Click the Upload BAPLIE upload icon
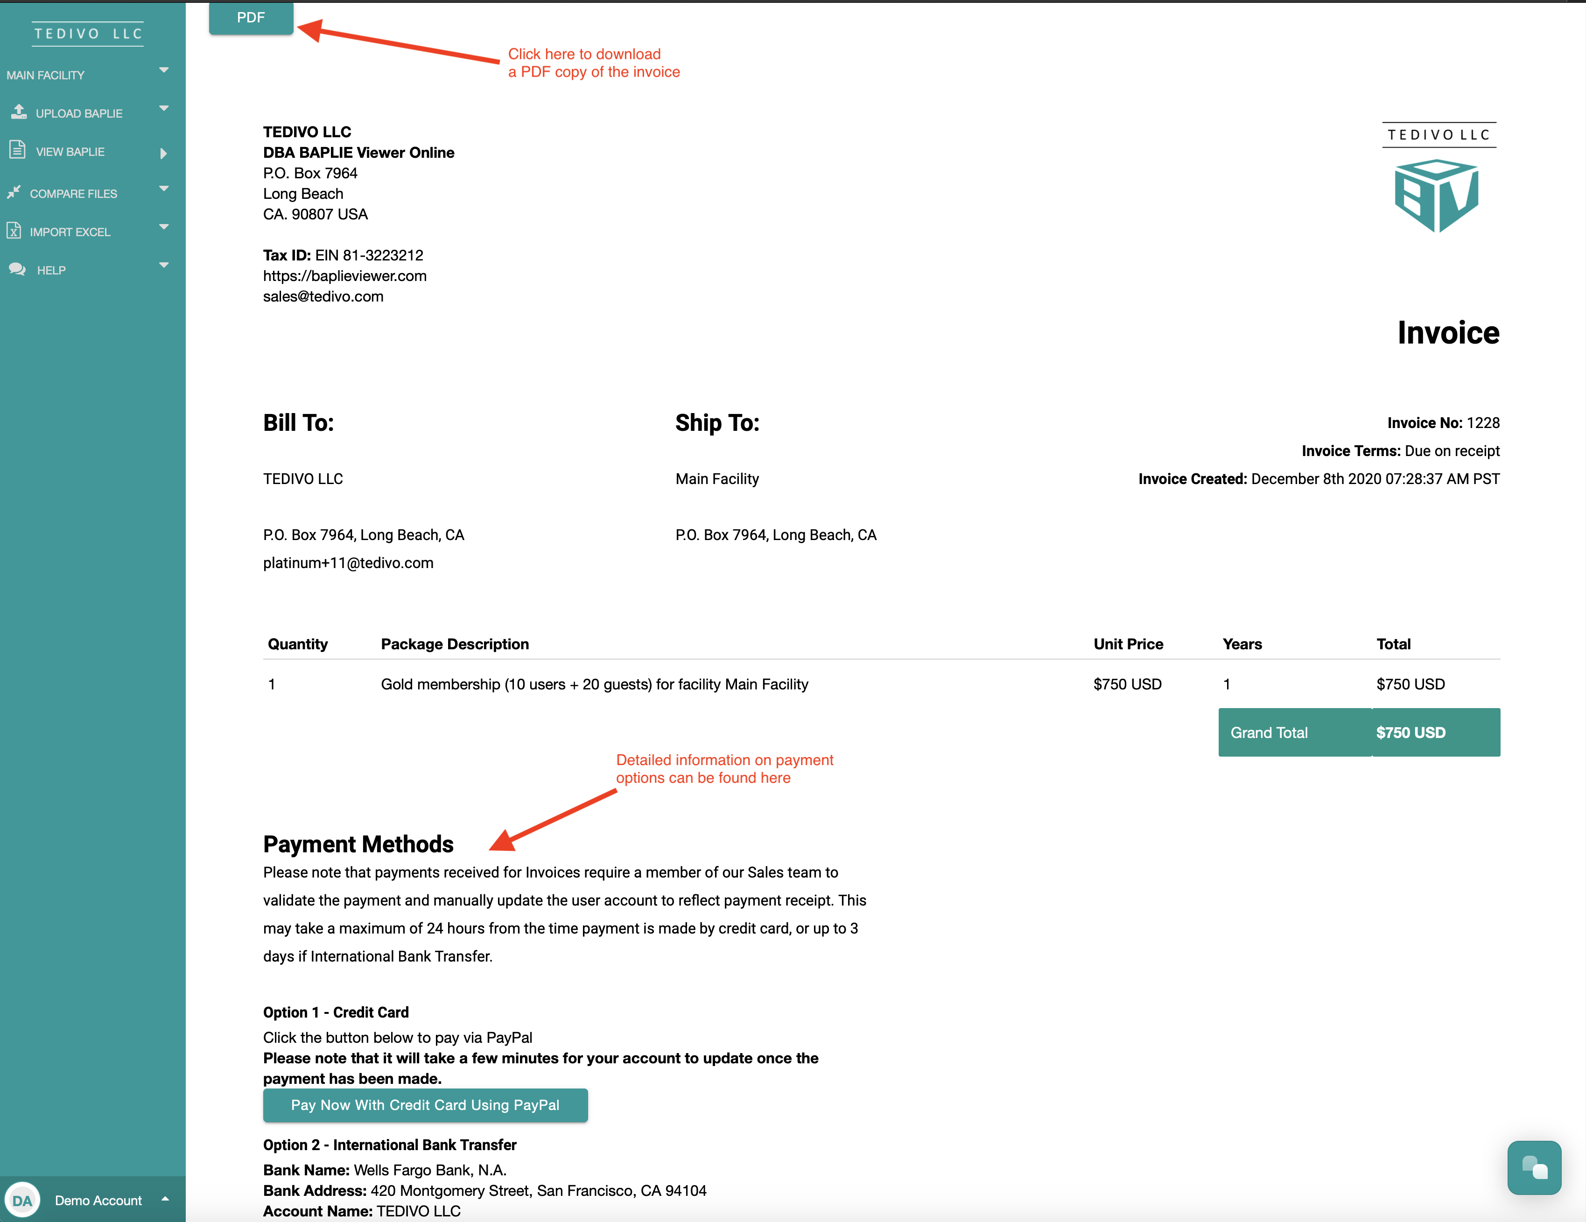Viewport: 1586px width, 1222px height. 19,112
